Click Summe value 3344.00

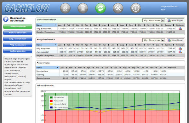tap(171, 52)
